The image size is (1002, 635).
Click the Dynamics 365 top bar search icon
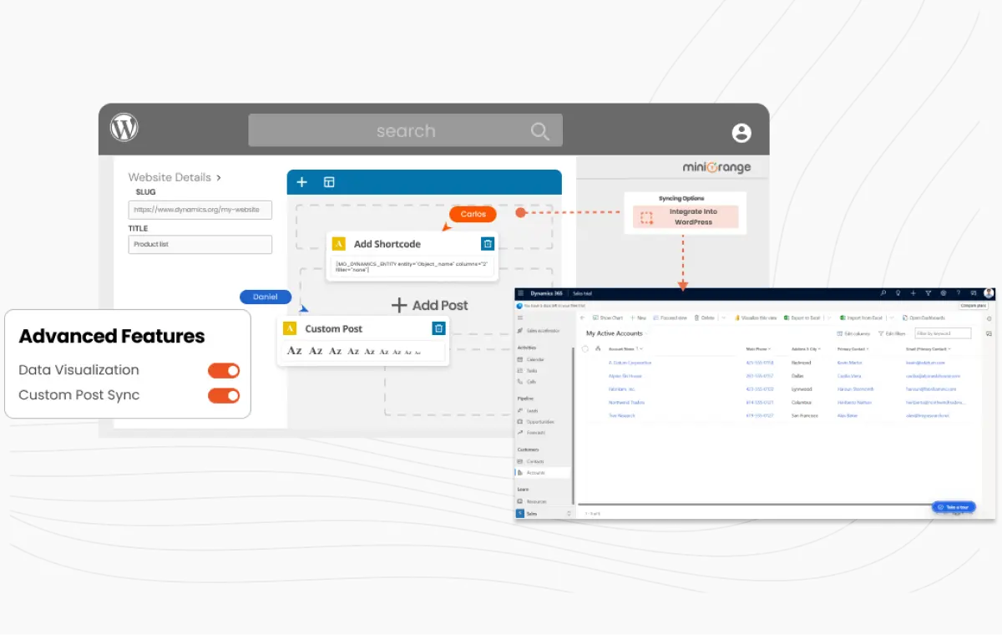coord(883,293)
